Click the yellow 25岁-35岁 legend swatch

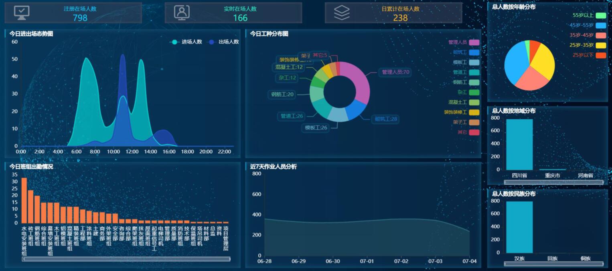(x=601, y=45)
